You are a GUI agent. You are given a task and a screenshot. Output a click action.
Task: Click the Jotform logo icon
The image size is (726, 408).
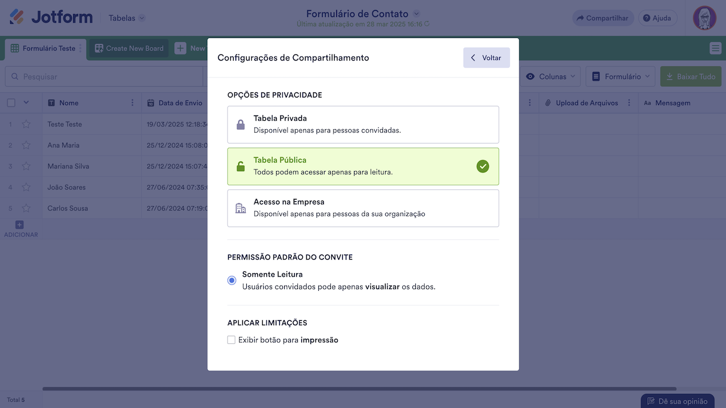pyautogui.click(x=17, y=17)
